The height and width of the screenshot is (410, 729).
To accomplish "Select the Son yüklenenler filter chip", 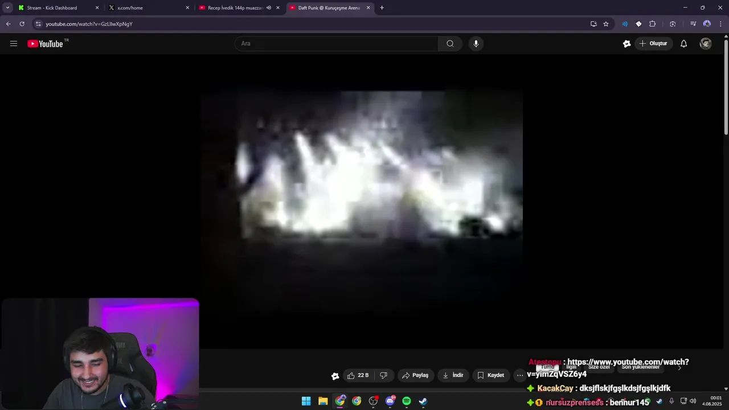I will [641, 367].
